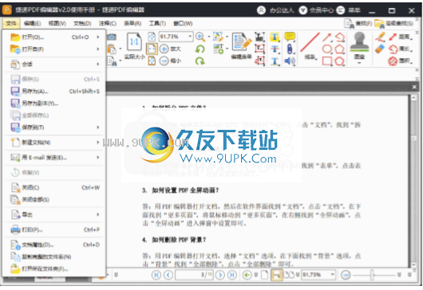
Task: Select the Area measuring tool
Action: [401, 61]
